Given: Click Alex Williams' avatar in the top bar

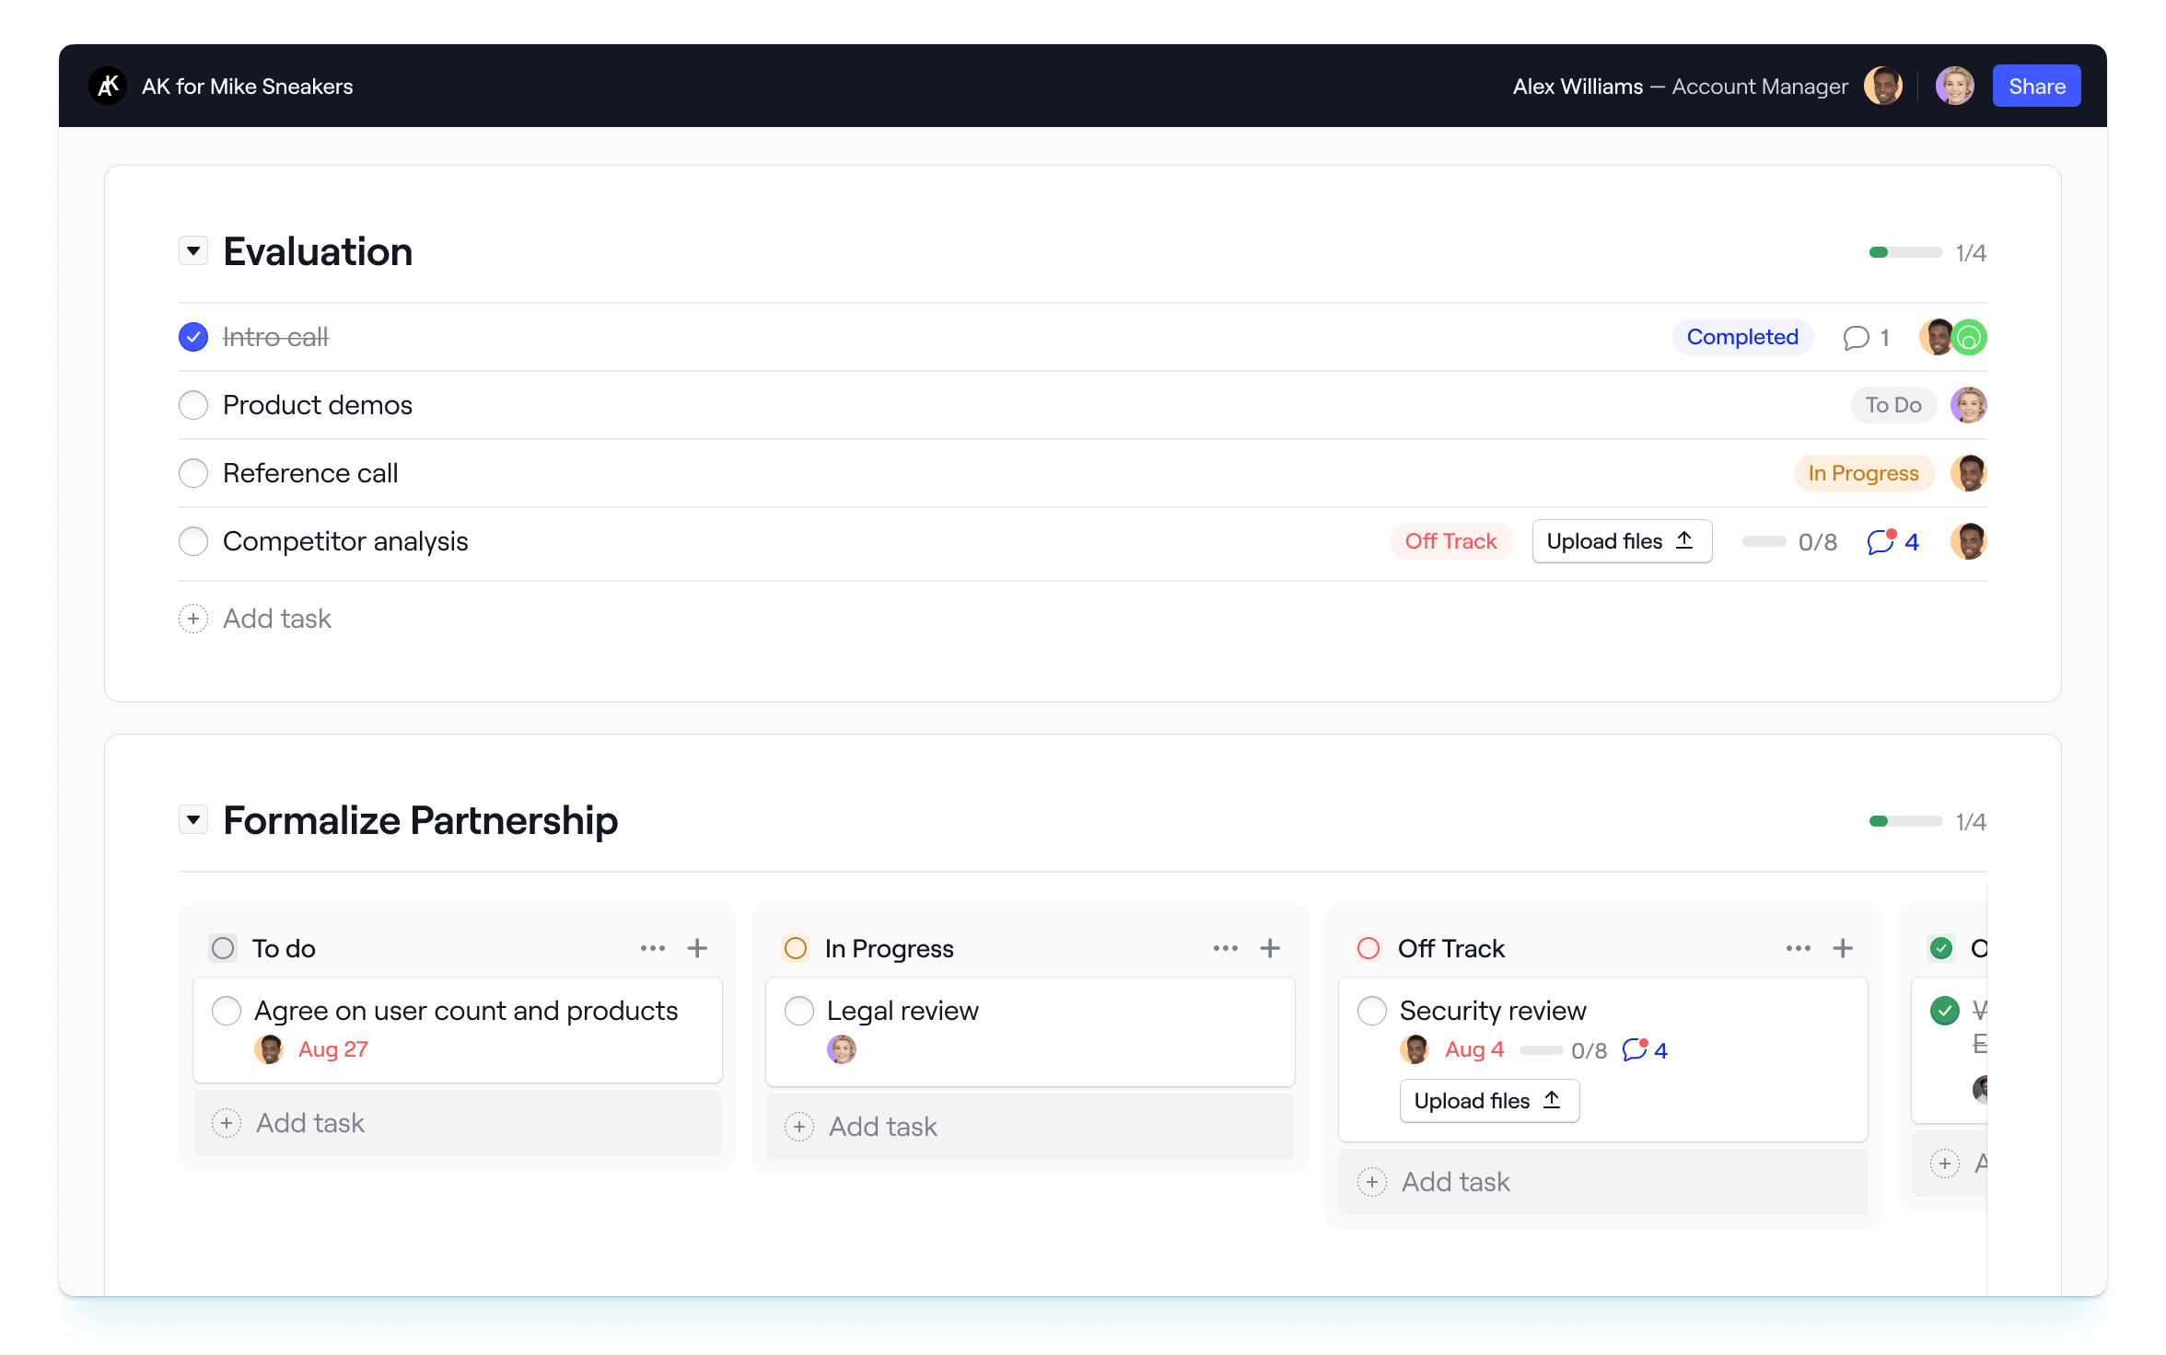Looking at the screenshot, I should (x=1882, y=86).
